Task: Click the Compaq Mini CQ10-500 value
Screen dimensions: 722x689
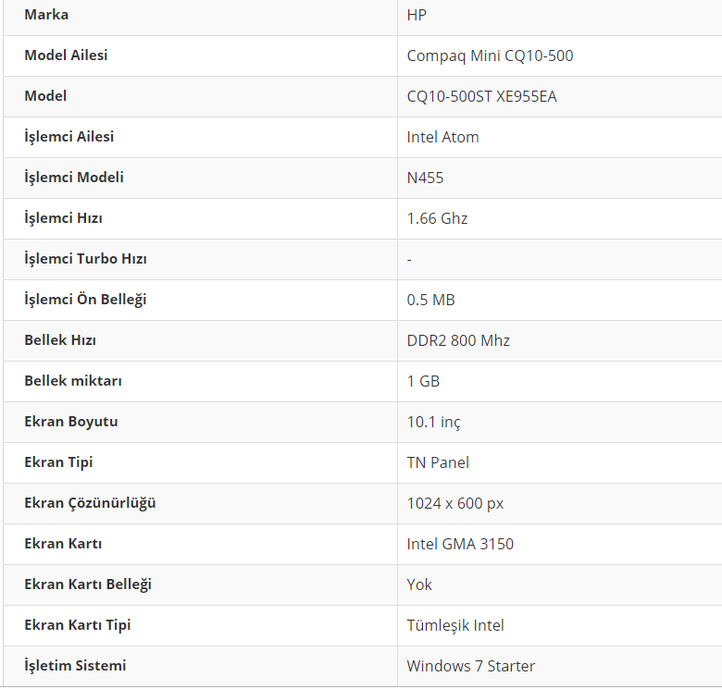Action: [x=490, y=55]
